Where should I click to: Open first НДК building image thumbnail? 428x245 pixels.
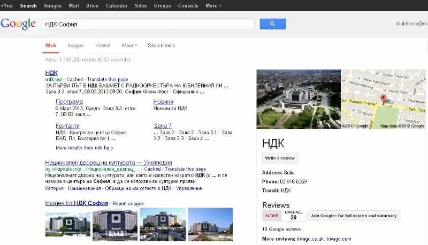68,224
